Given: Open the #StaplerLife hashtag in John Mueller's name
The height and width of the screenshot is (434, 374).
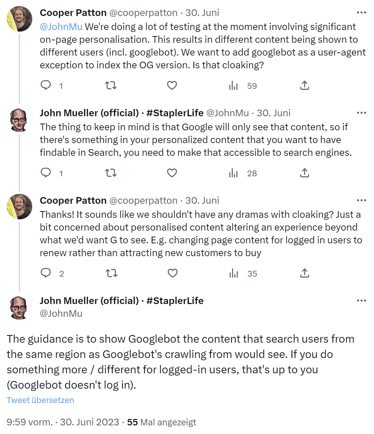Looking at the screenshot, I should 175,113.
